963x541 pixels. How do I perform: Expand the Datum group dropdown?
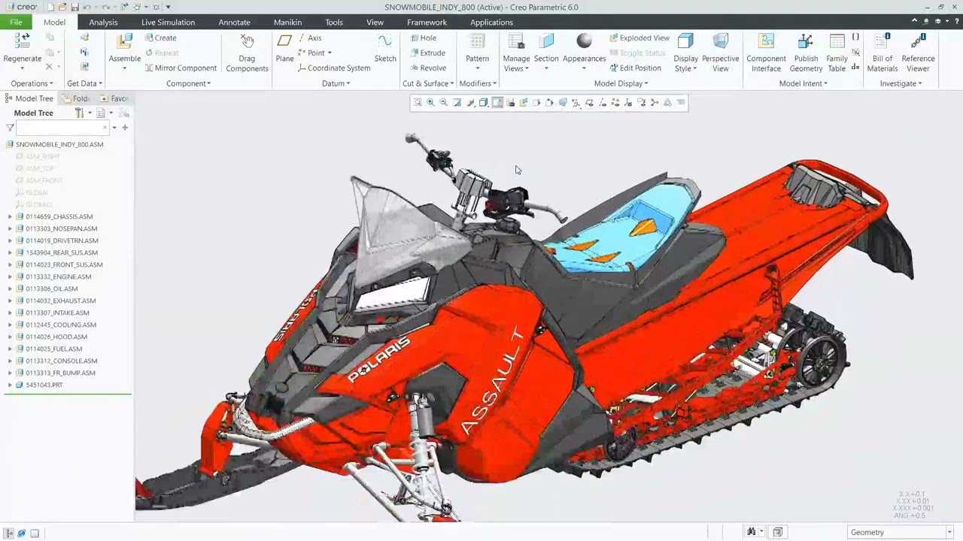click(x=336, y=83)
